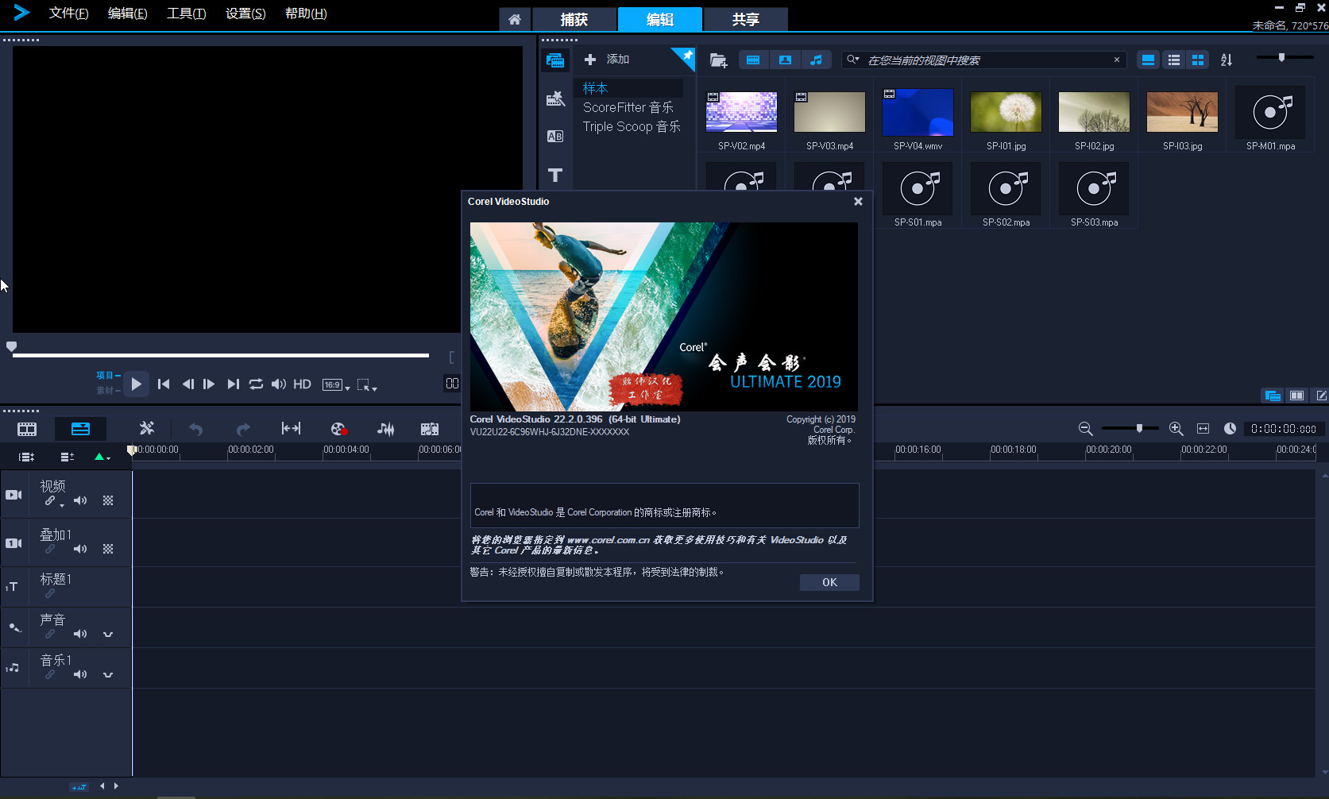Select Triple Scoop 音乐 library folder
Image resolution: width=1329 pixels, height=799 pixels.
632,126
